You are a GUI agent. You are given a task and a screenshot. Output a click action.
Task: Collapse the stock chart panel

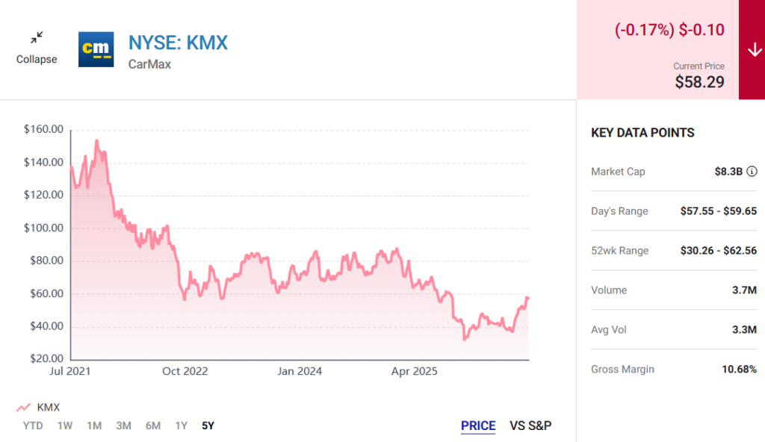37,49
